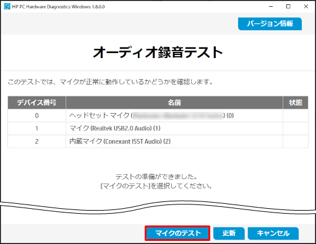Viewport: 316px width, 244px height.
Task: Click device number 2 cell
Action: 36,141
